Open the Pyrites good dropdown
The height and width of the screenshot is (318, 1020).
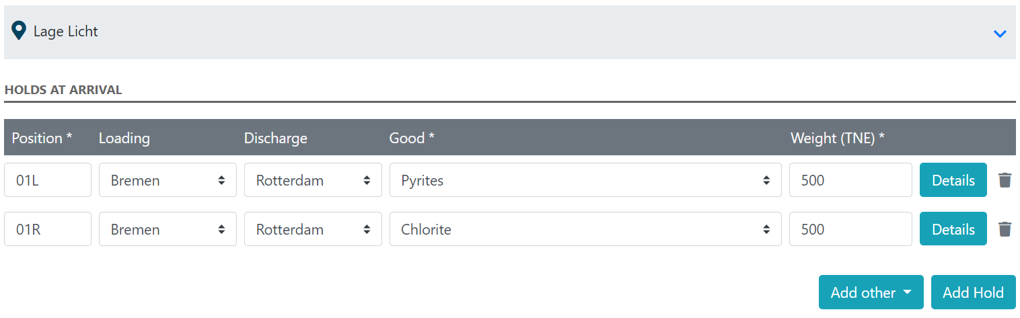585,180
